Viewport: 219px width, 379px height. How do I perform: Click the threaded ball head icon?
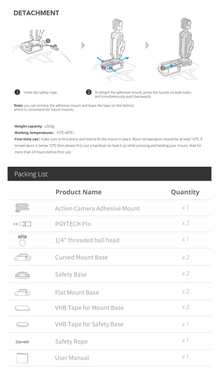22,240
